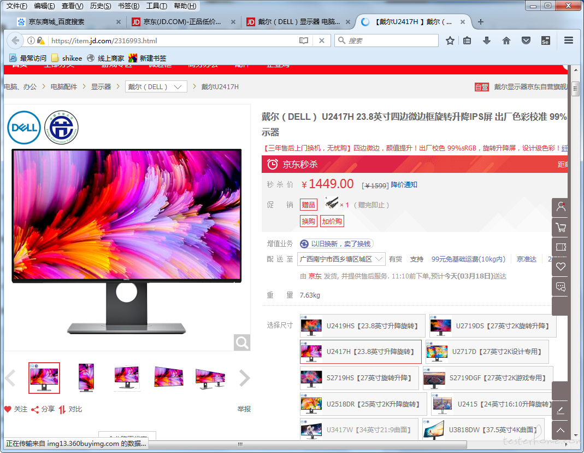Show bookmarks list icon in toolbar
The image size is (584, 453).
(x=467, y=40)
